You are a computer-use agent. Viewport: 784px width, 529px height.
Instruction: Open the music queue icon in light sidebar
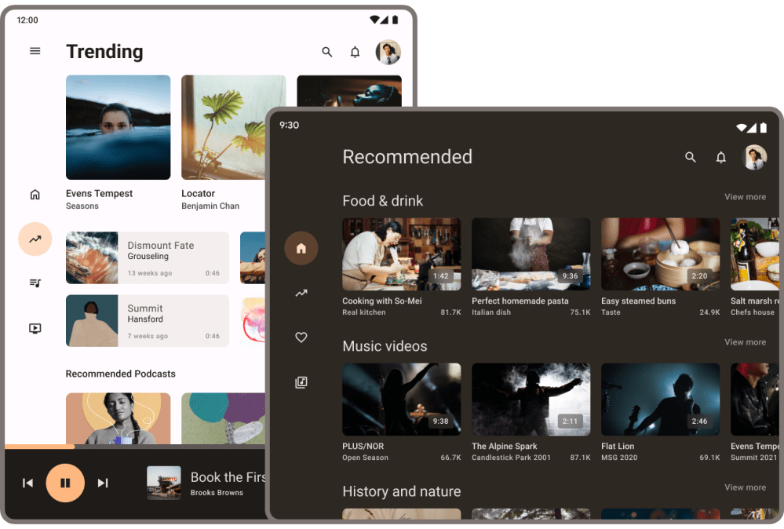(35, 283)
